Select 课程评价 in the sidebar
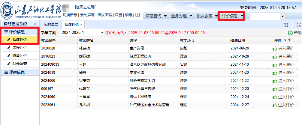Image resolution: width=302 pixels, height=125 pixels. click(20, 47)
